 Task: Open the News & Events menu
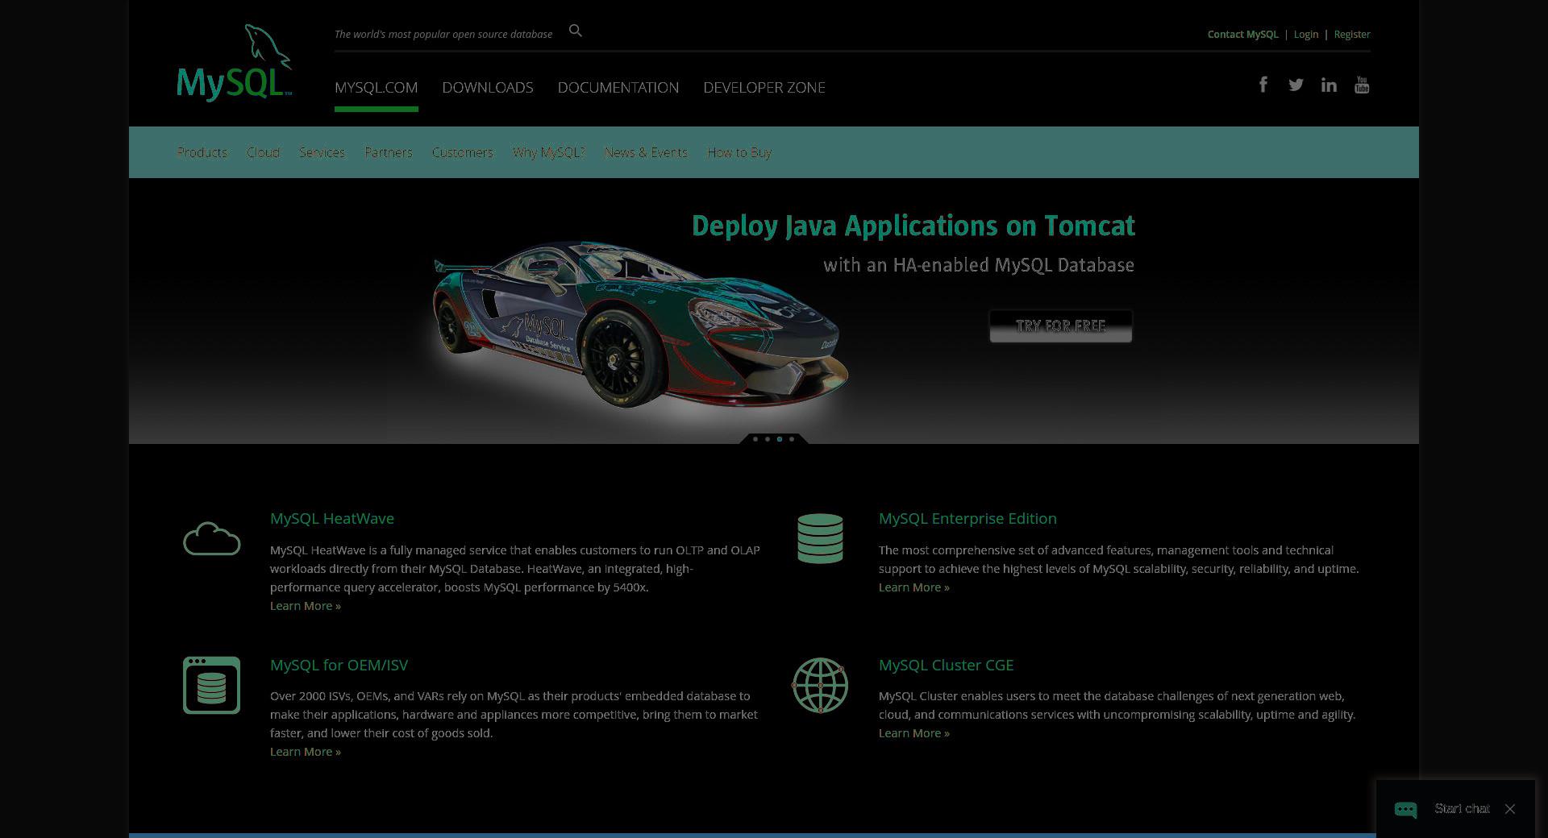[646, 152]
